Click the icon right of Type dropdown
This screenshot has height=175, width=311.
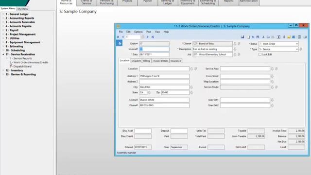tap(301, 49)
